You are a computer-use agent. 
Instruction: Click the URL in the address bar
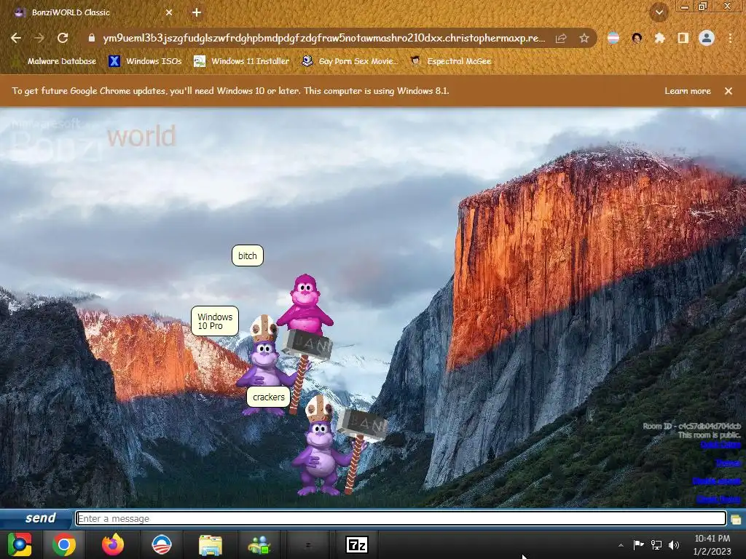[x=323, y=38]
